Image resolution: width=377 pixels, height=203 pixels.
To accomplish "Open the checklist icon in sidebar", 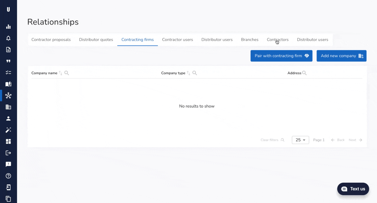I will (8, 73).
